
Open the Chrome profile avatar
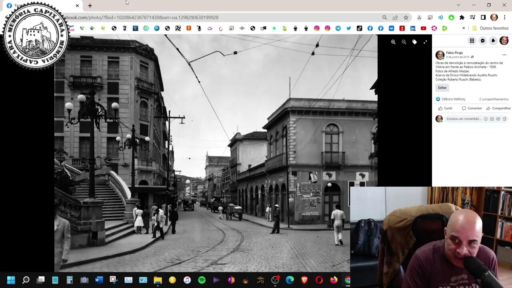(x=494, y=18)
